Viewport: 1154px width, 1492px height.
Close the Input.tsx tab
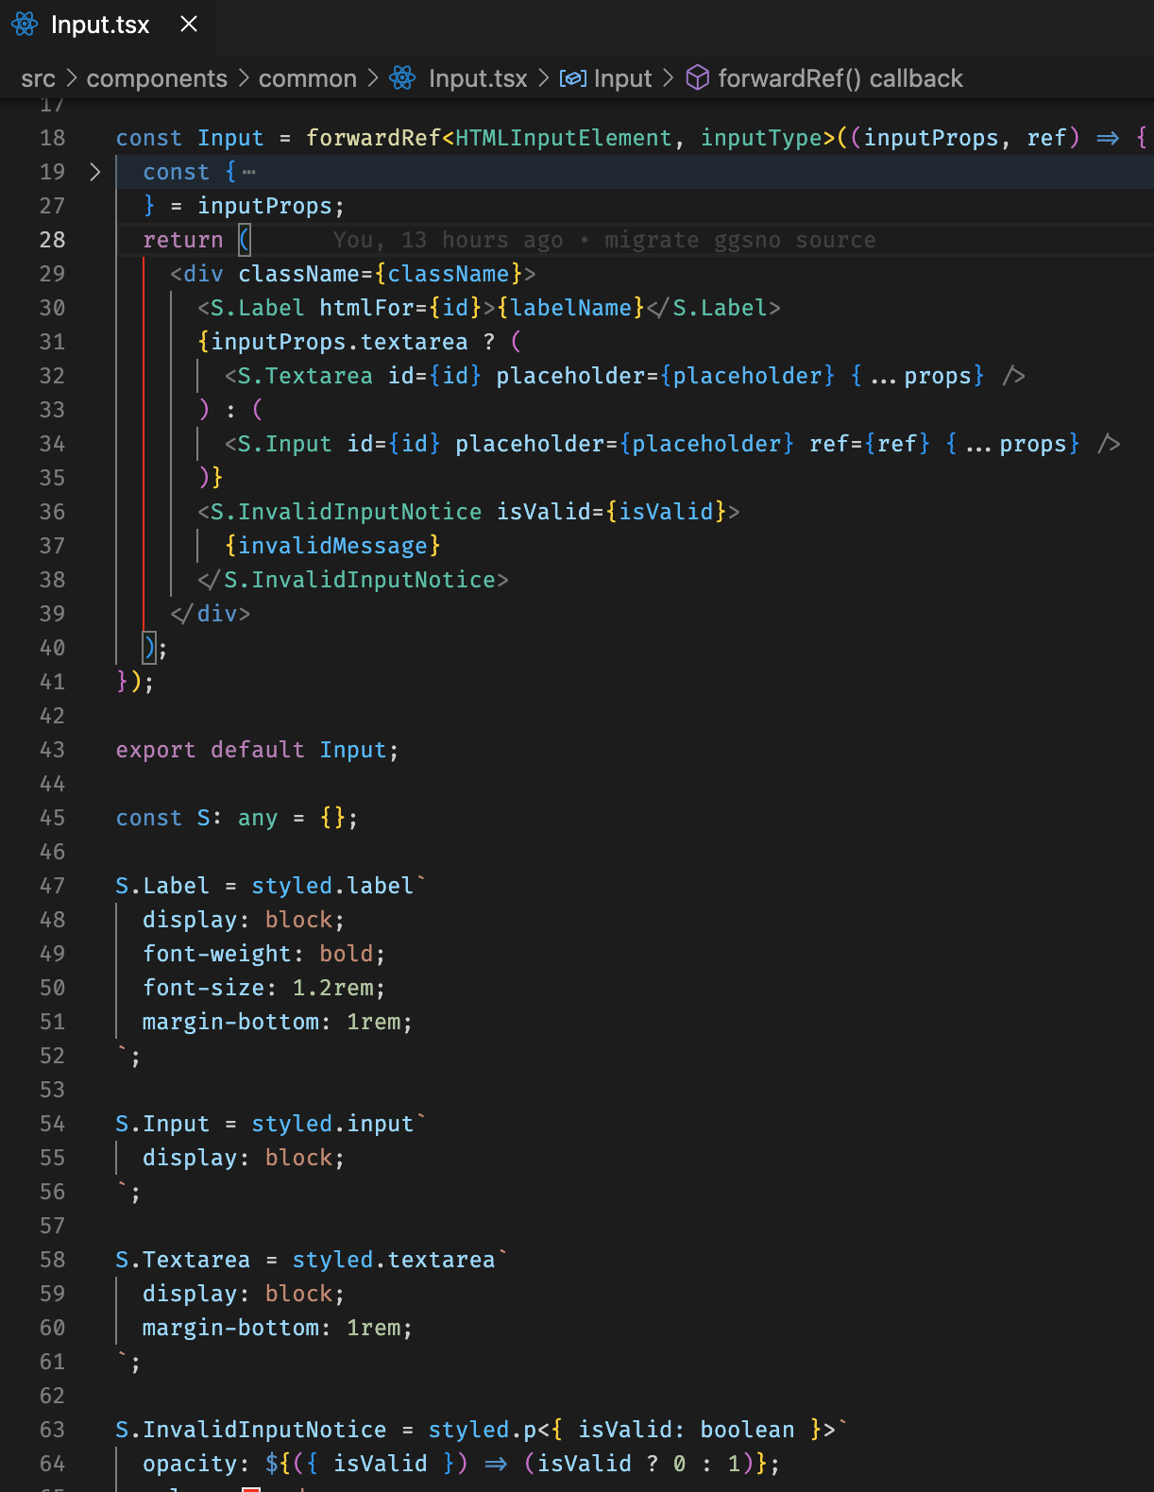click(189, 24)
